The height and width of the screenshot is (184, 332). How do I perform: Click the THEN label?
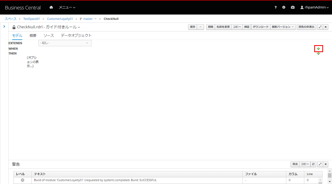pyautogui.click(x=12, y=53)
